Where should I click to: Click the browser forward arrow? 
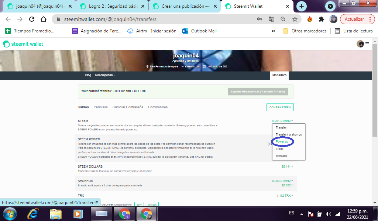(x=20, y=19)
